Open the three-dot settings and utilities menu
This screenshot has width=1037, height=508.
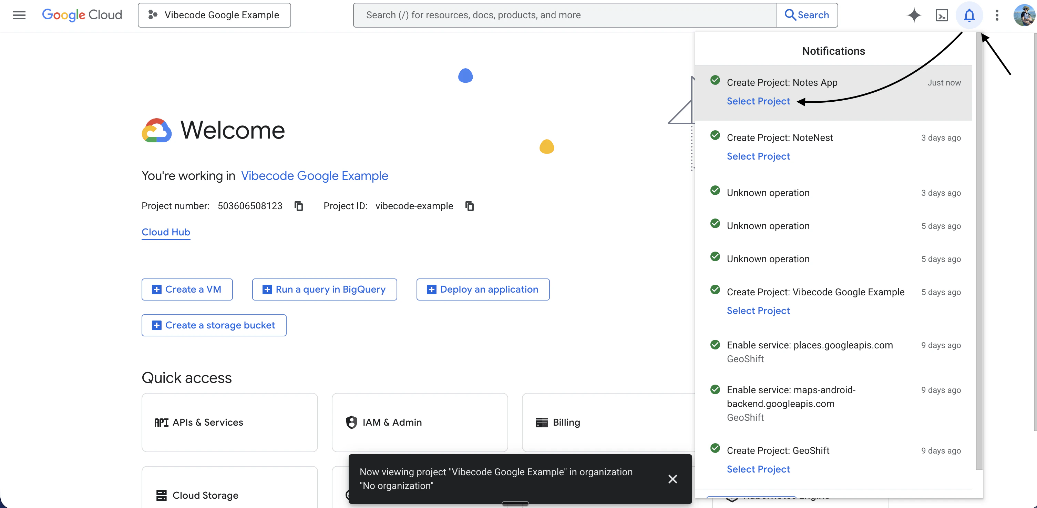996,15
